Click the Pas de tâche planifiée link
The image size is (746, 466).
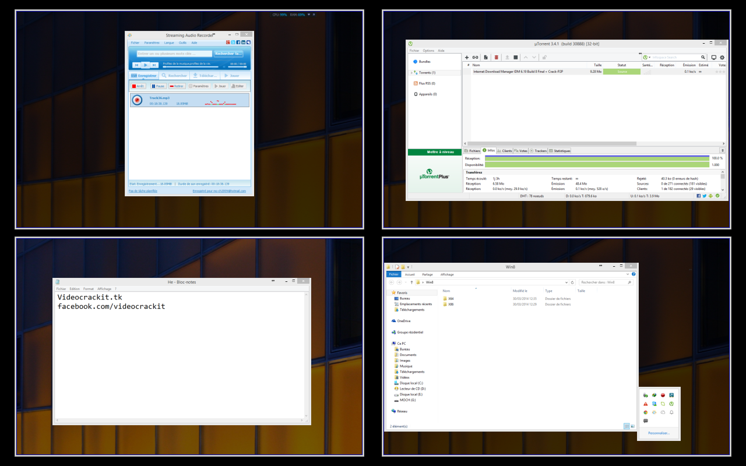pos(143,191)
